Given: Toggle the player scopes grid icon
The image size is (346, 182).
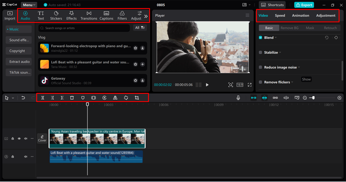Looking at the screenshot, I should point(198,85).
